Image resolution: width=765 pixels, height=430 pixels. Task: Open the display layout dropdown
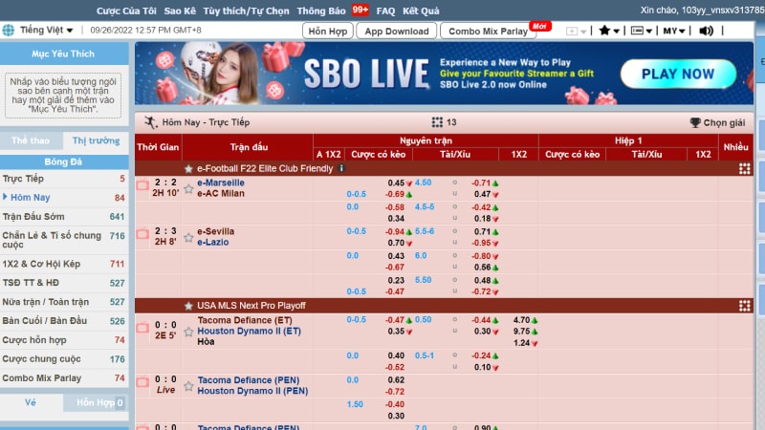[x=641, y=31]
